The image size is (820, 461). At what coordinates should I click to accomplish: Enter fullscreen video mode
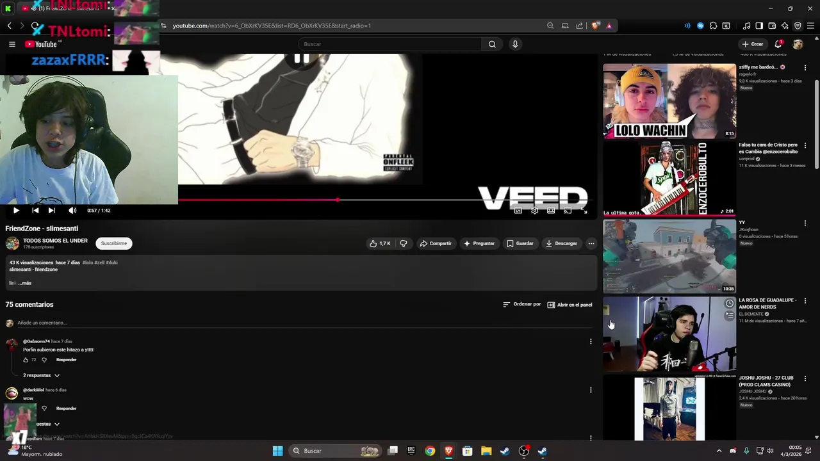point(584,210)
